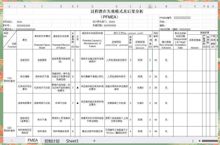Click 材料混放 cell
Image resolution: width=220 pixels, height=145 pixels.
coord(42,131)
